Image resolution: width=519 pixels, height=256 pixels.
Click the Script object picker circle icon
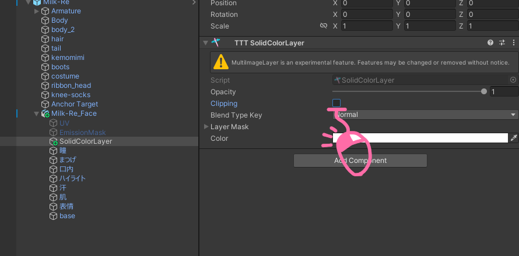pos(513,80)
